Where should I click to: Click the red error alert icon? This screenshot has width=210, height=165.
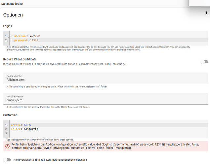coord(7,146)
